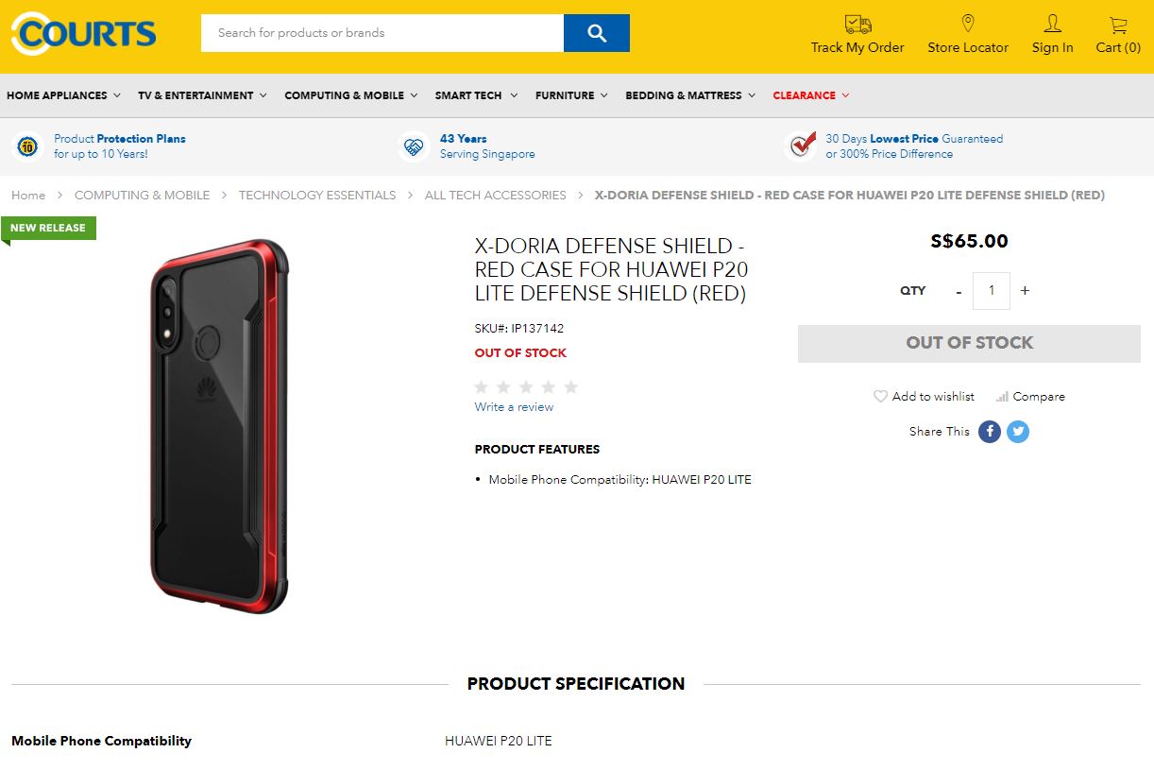This screenshot has width=1154, height=770.
Task: Open the shopping Cart icon
Action: tap(1118, 25)
